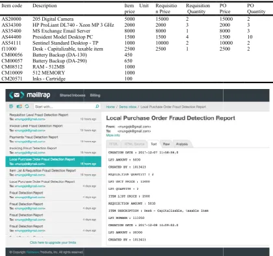Screen dimensions: 273x256
Task: Click 'CM20571' item code cell
Action: 12,79
